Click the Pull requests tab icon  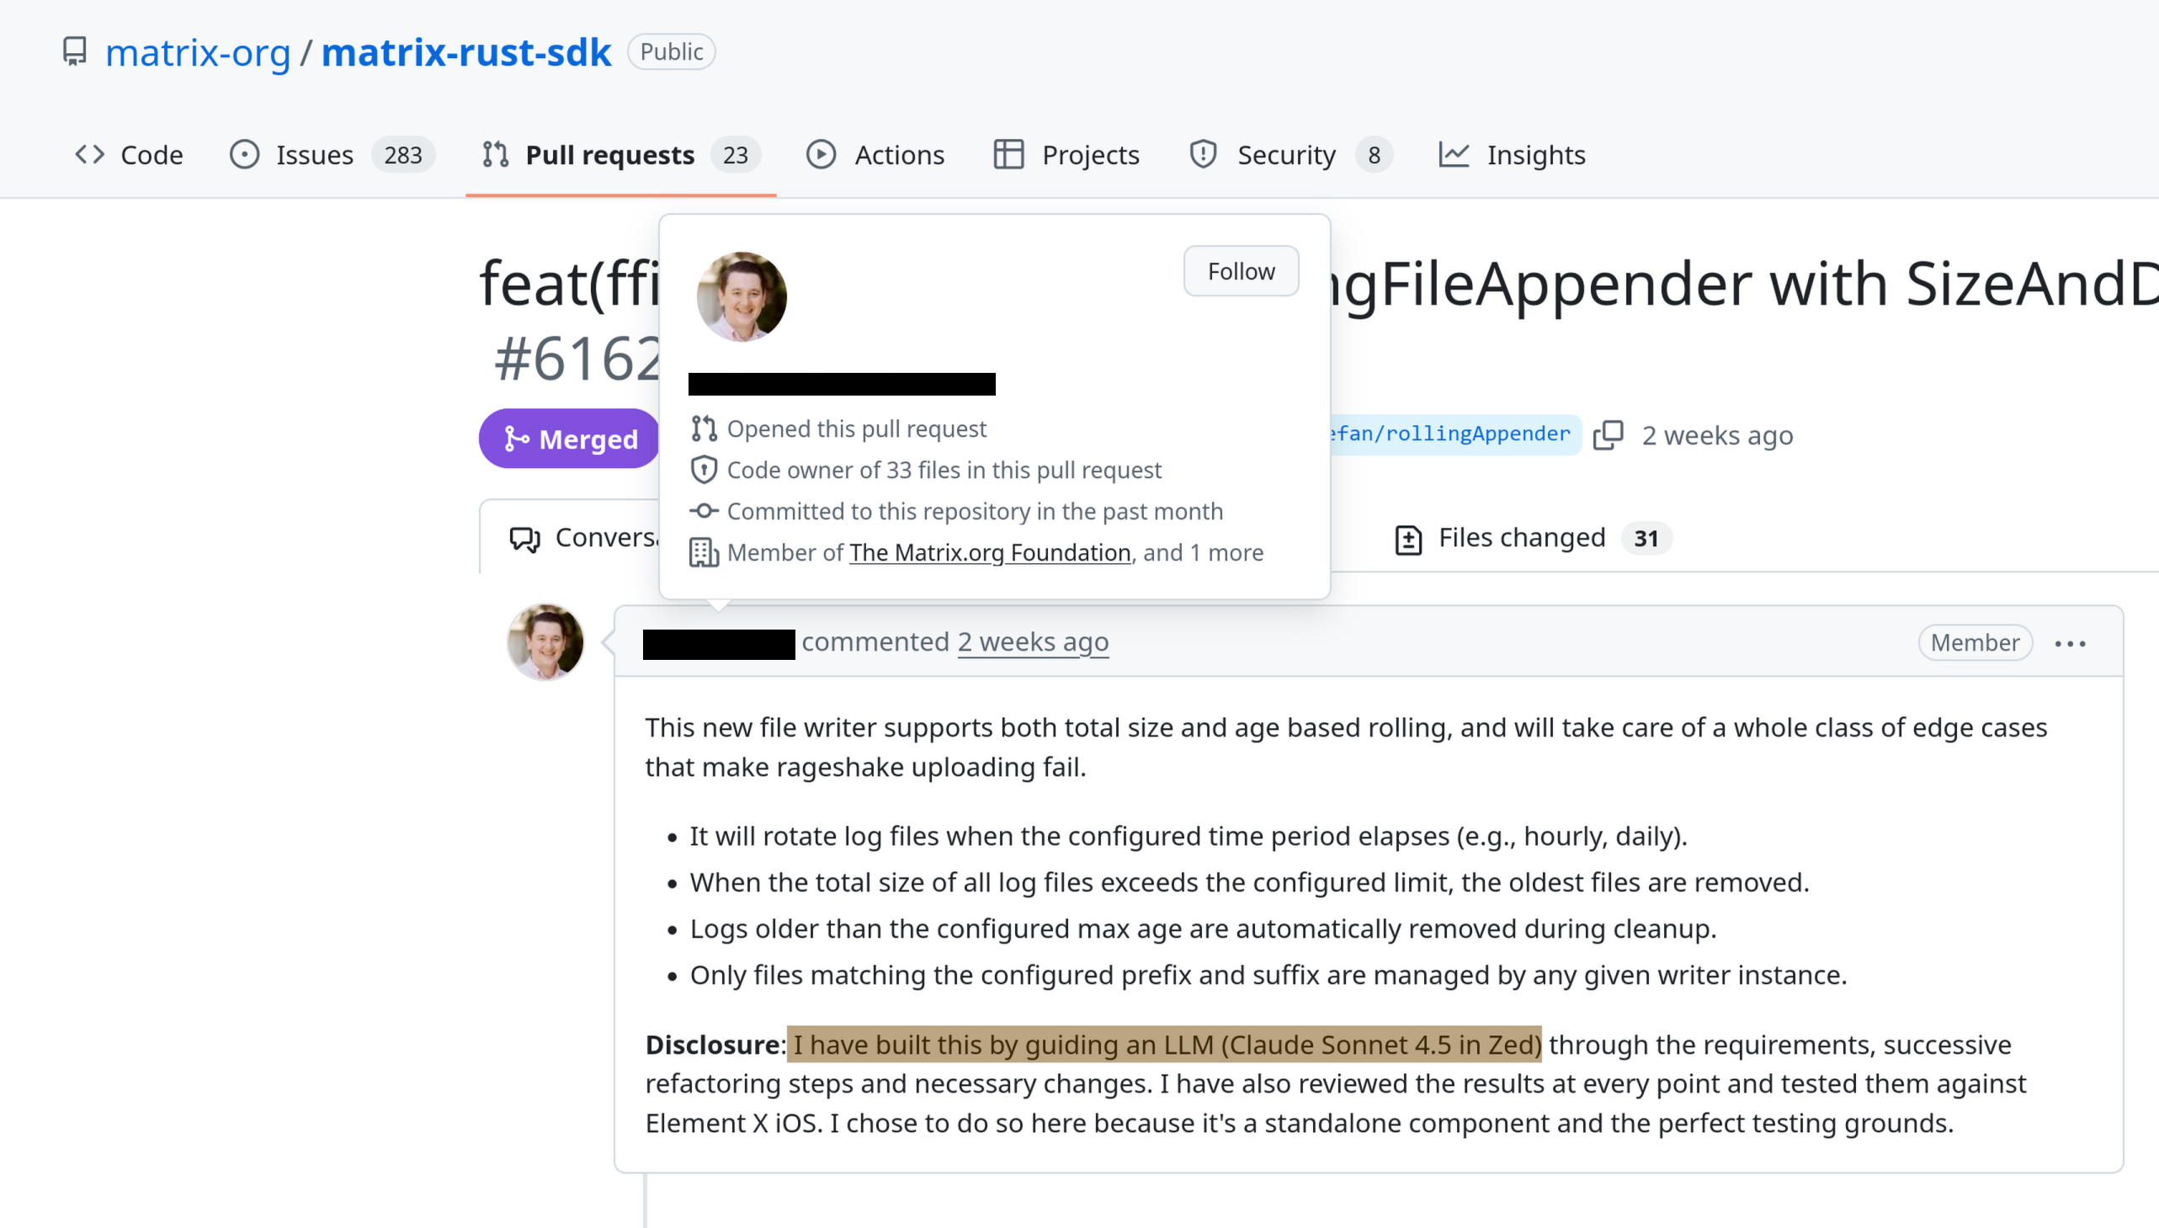pyautogui.click(x=495, y=154)
